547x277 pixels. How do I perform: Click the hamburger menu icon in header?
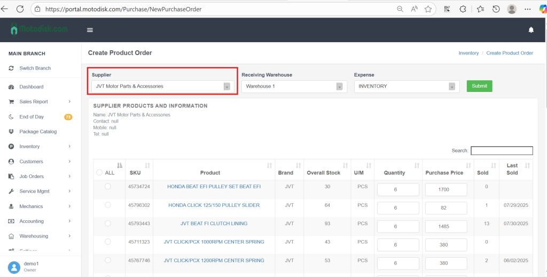coord(90,30)
